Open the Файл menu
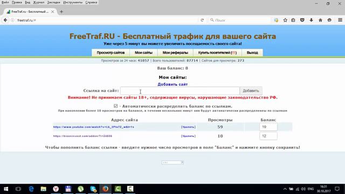Image resolution: width=345 pixels, height=194 pixels. point(5,2)
